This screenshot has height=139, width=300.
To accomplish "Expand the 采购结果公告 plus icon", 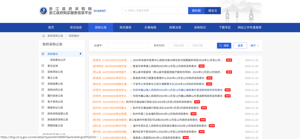I will click(43, 84).
